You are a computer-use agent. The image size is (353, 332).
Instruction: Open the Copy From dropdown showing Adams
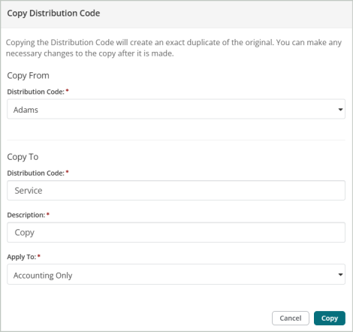[x=176, y=109]
